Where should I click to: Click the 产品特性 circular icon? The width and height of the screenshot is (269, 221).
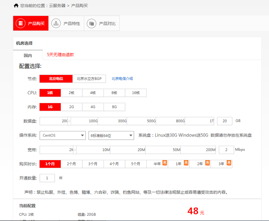coord(56,23)
